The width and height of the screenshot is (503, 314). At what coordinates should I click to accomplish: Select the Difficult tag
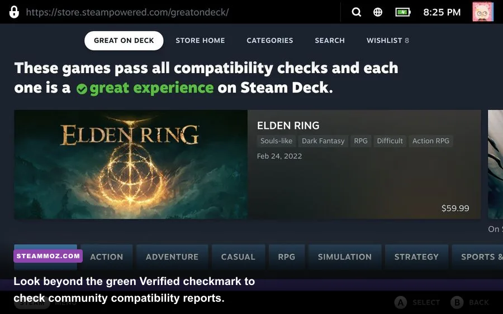click(390, 141)
